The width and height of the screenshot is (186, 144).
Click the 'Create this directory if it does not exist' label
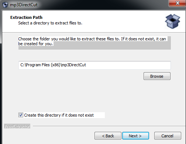tap(59, 115)
